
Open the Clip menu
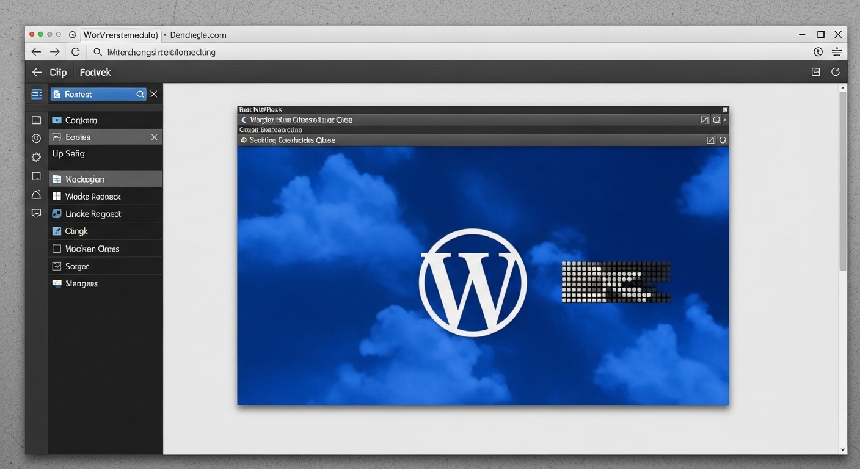(x=58, y=72)
